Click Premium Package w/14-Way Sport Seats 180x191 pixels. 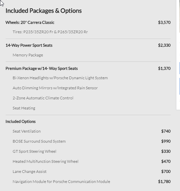pos(41,68)
